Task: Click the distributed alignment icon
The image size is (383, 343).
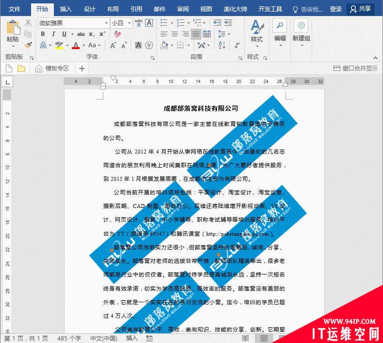Action: pos(207,34)
